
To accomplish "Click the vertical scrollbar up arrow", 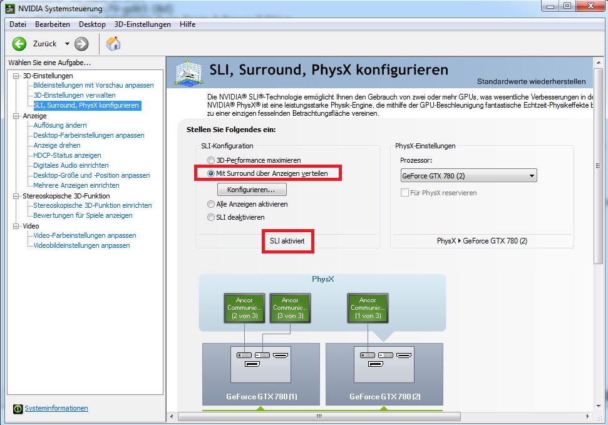I will click(x=599, y=63).
